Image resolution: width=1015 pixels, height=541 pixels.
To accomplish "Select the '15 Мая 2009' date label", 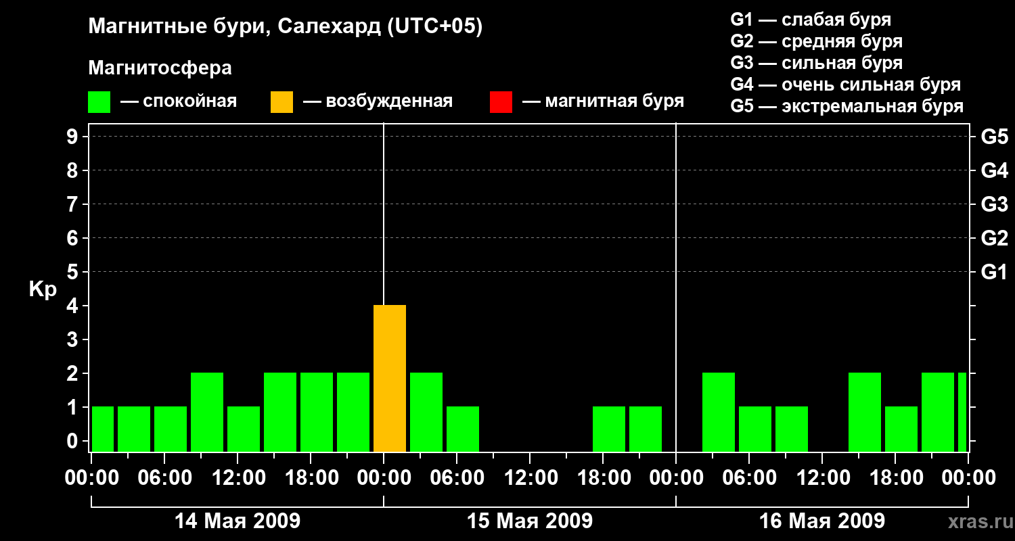I will [x=530, y=521].
